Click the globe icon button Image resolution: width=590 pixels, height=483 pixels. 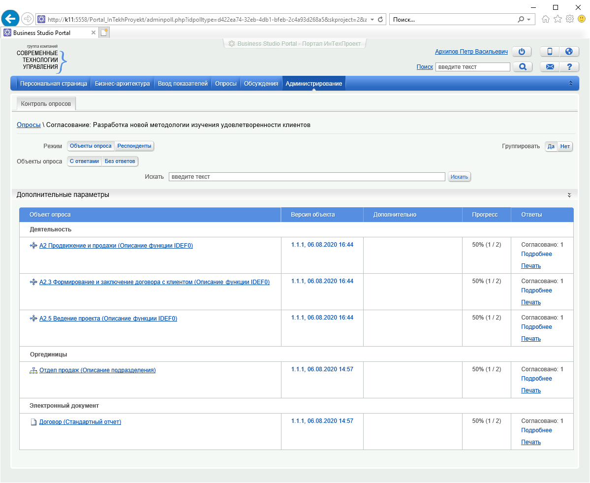(x=569, y=52)
